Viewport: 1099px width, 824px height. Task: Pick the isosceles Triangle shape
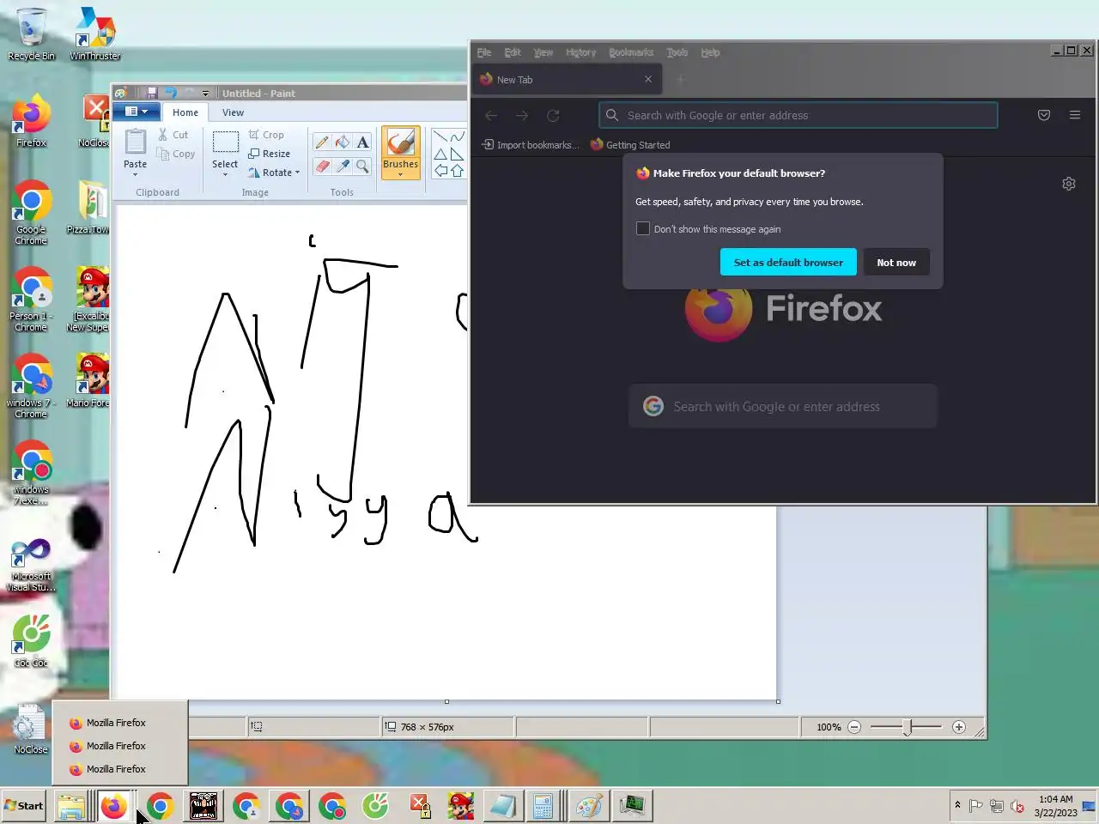pyautogui.click(x=440, y=154)
